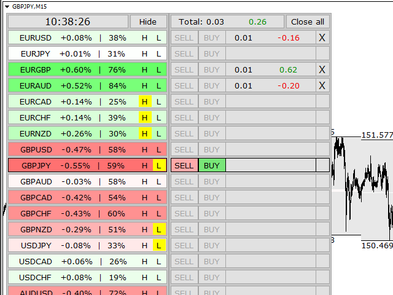This screenshot has width=393, height=295.
Task: Click the 10:38:26 clock display
Action: tap(68, 22)
